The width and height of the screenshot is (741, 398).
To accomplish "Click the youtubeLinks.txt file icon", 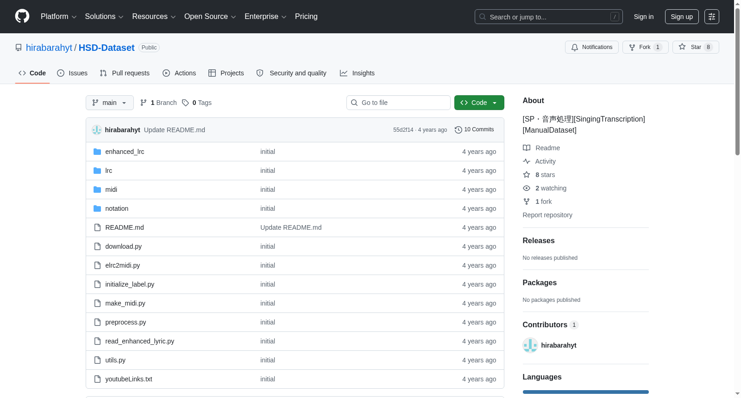I will (x=97, y=379).
